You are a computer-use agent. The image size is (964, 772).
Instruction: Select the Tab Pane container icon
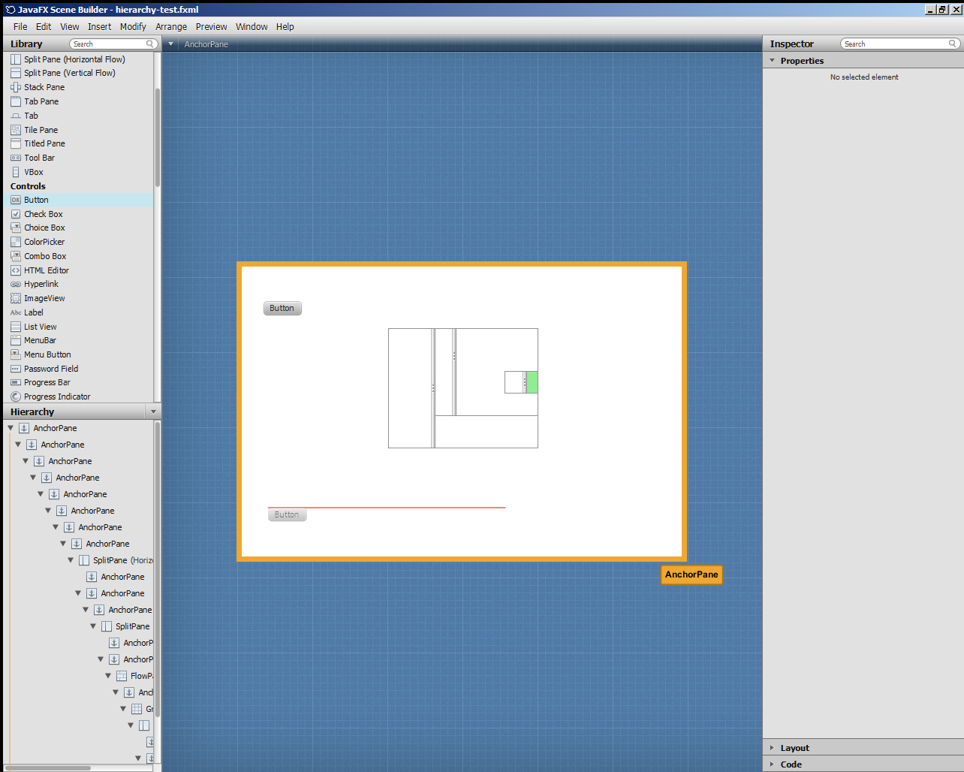pos(16,101)
